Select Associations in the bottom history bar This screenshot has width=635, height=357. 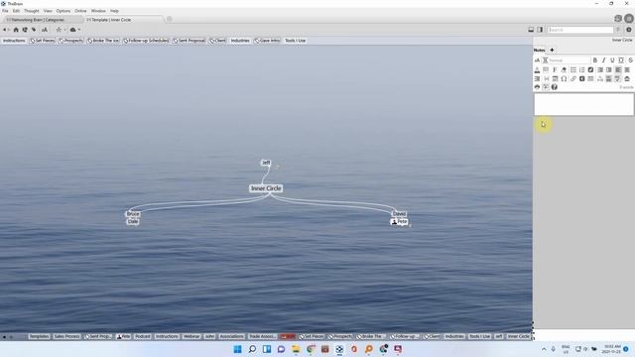(x=231, y=336)
